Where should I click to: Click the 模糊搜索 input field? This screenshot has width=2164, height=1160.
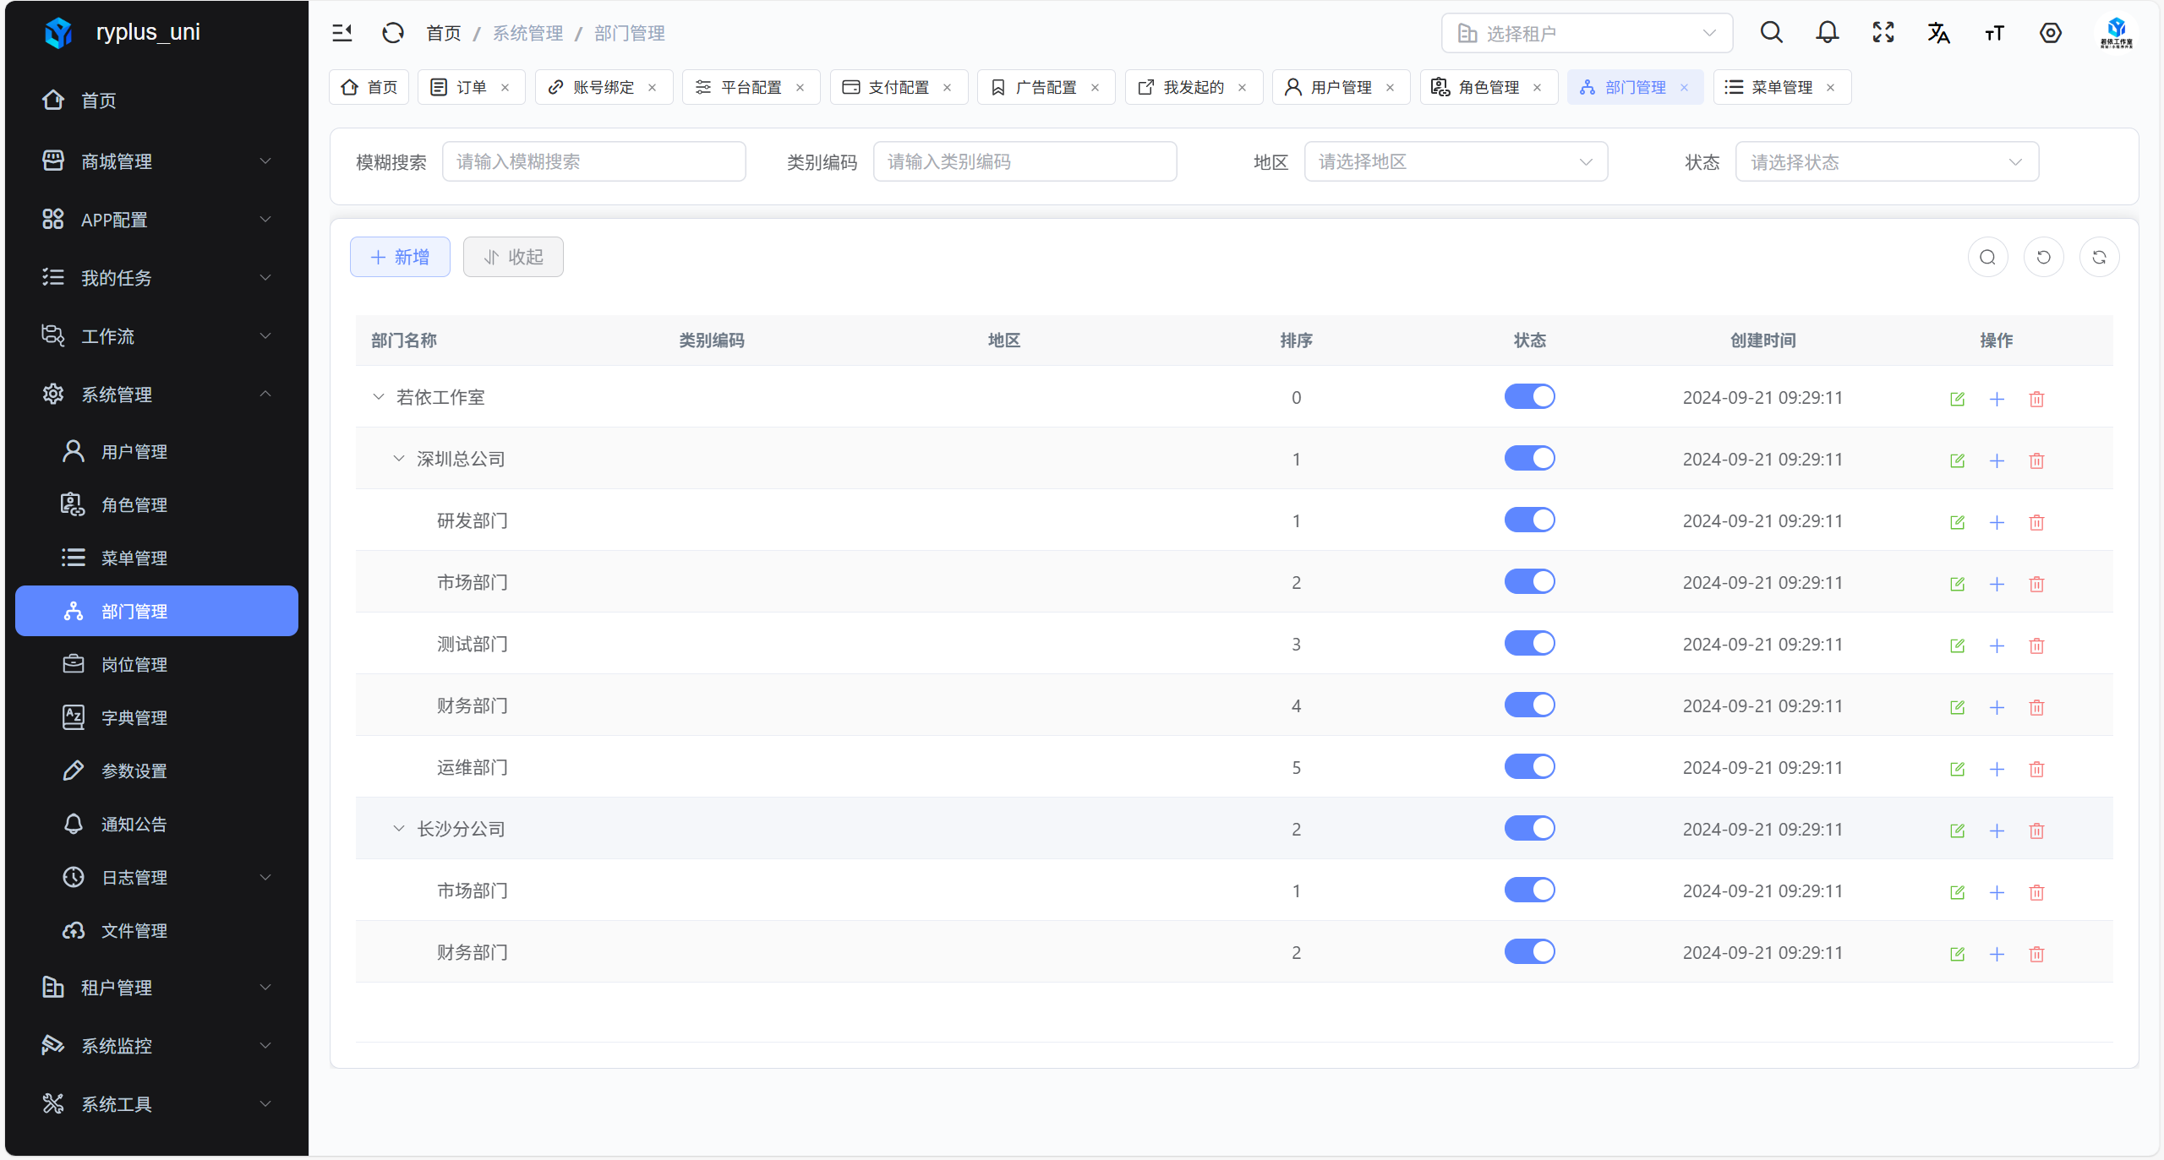tap(593, 161)
